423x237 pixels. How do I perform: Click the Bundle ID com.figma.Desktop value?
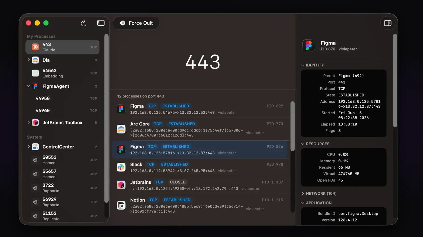[x=358, y=214]
